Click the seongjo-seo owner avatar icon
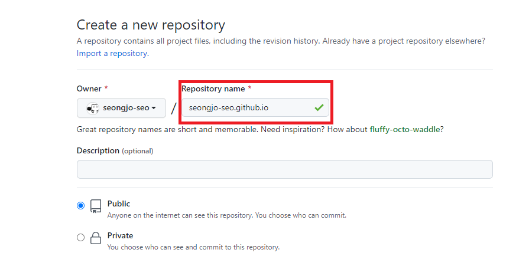Viewport: 529px width, 256px height. pos(93,108)
